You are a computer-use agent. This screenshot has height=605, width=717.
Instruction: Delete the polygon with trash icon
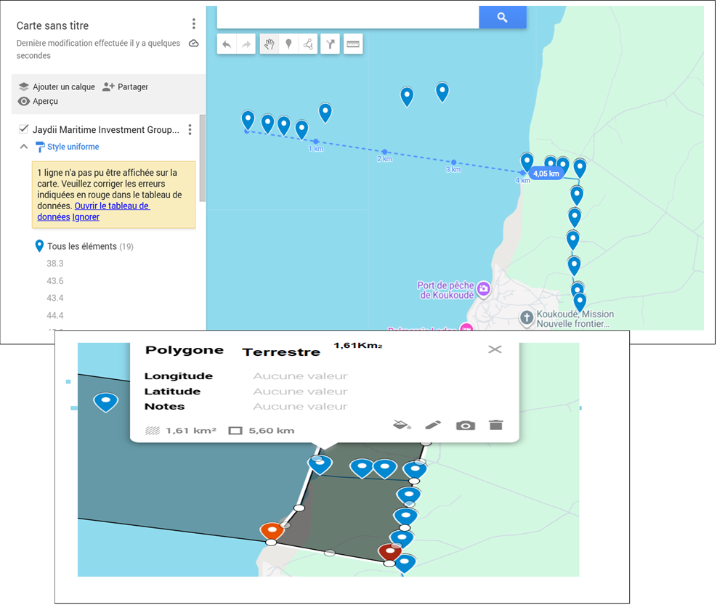(x=495, y=426)
